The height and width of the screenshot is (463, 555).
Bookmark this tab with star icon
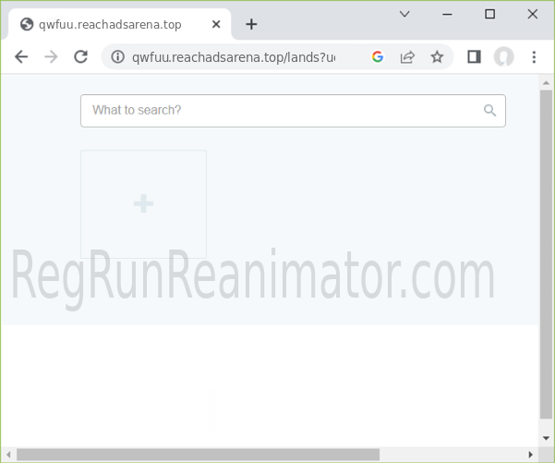pyautogui.click(x=437, y=57)
